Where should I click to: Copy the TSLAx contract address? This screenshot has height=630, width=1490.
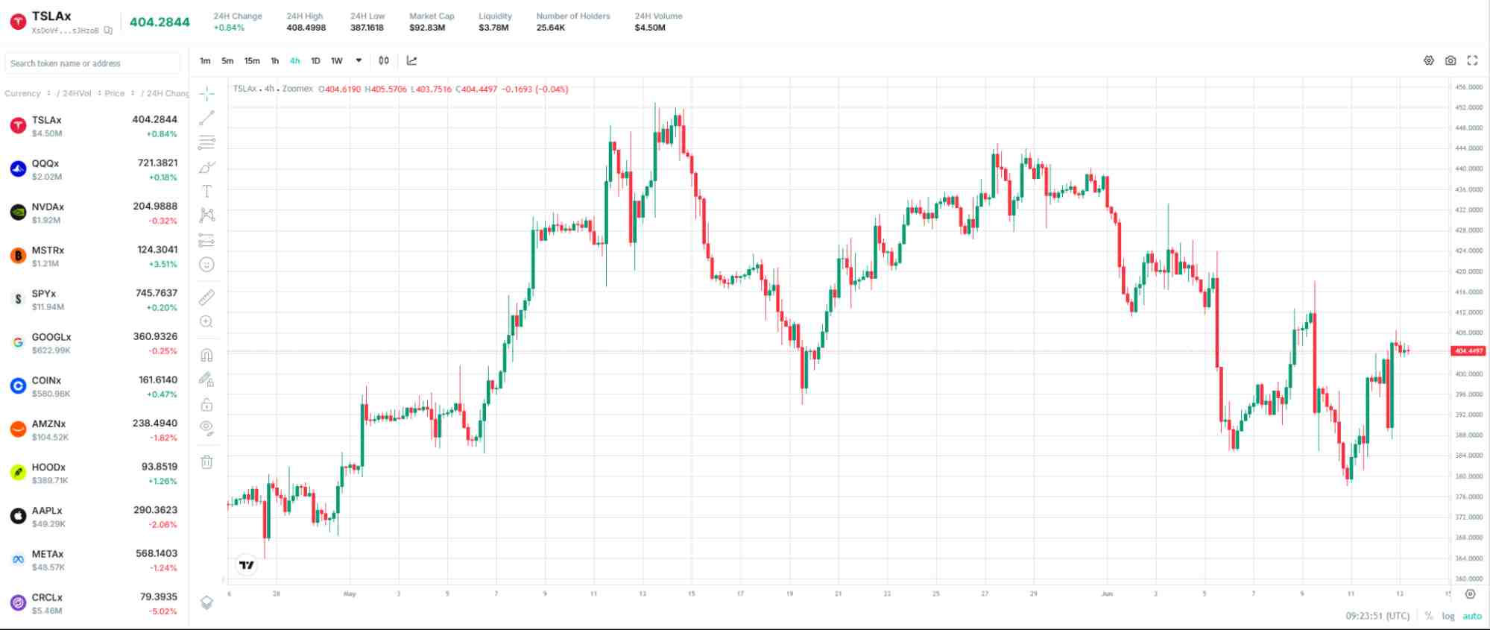coord(108,31)
